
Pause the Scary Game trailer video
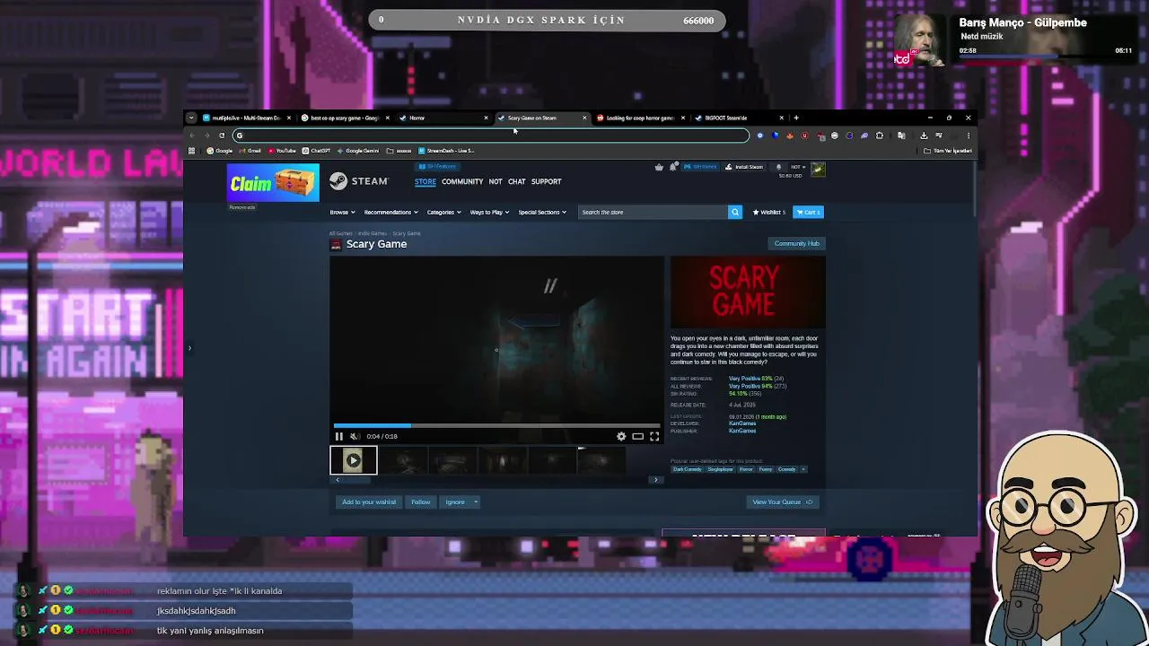339,436
